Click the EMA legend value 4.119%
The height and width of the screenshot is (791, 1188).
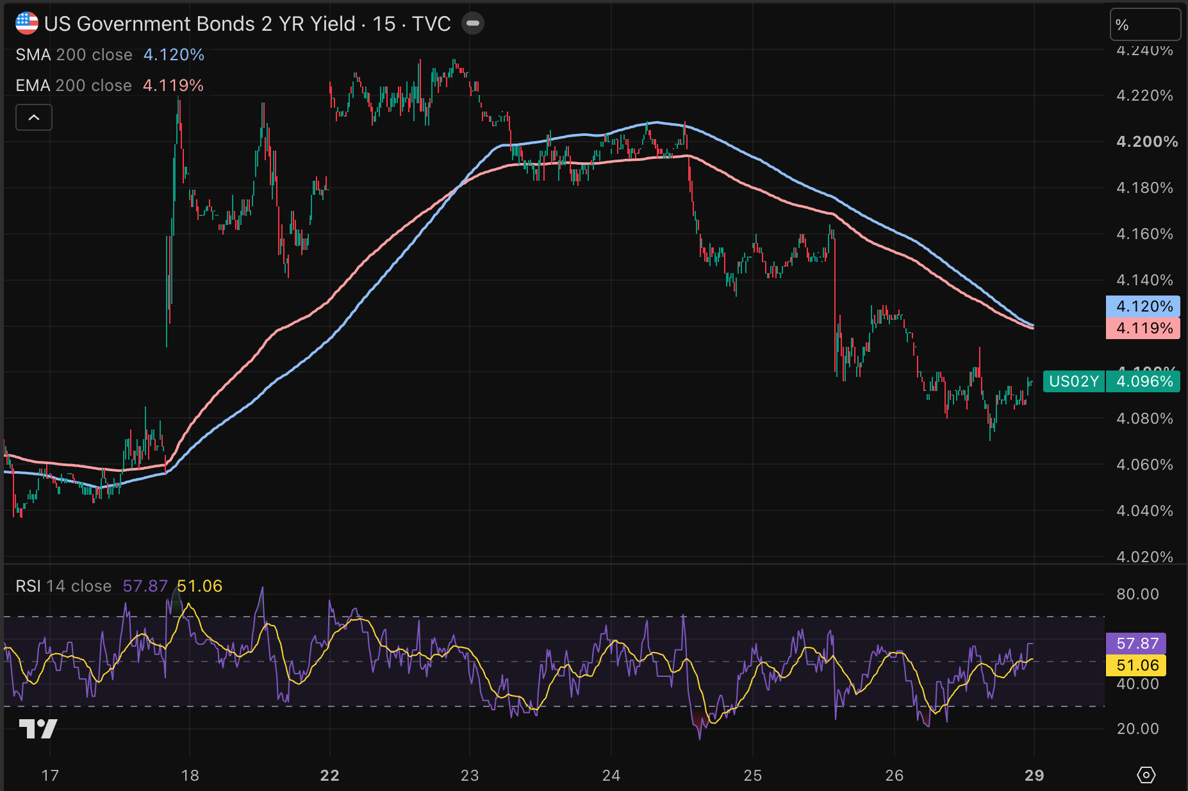(173, 85)
